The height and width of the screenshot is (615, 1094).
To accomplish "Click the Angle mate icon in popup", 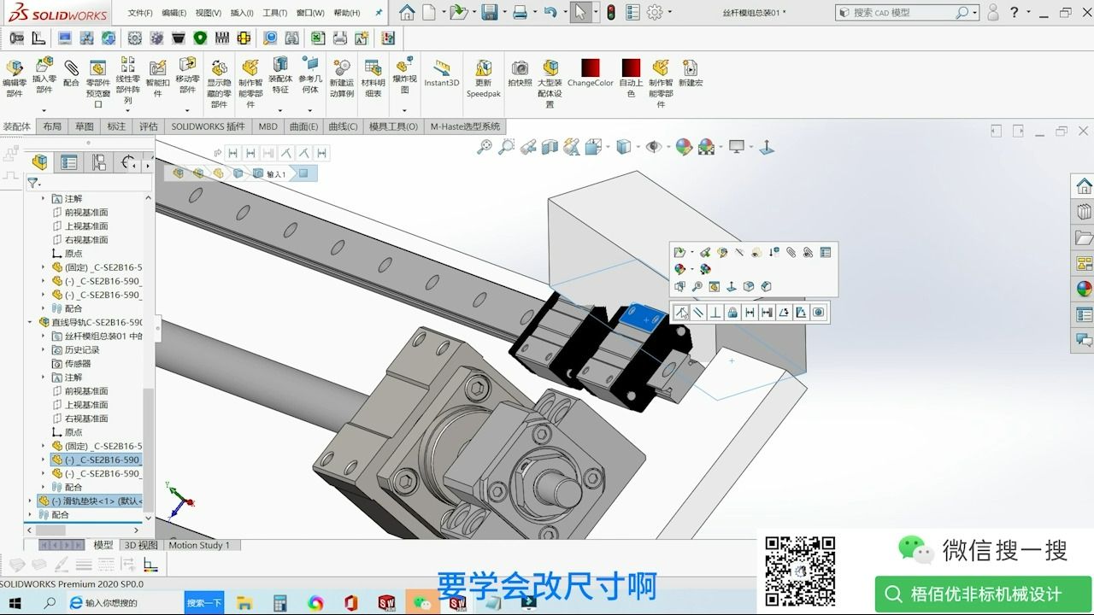I will [x=784, y=313].
